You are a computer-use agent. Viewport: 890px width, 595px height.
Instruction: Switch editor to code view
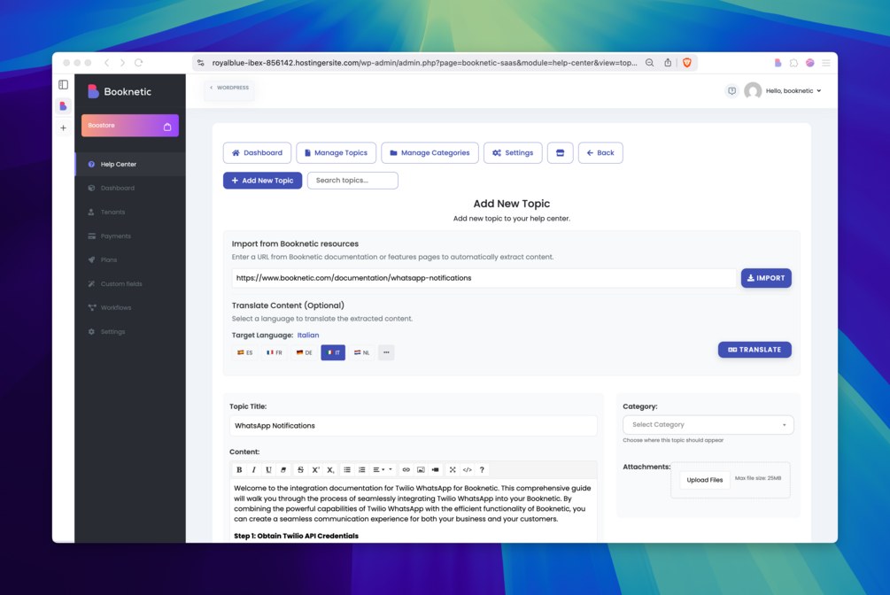[467, 469]
